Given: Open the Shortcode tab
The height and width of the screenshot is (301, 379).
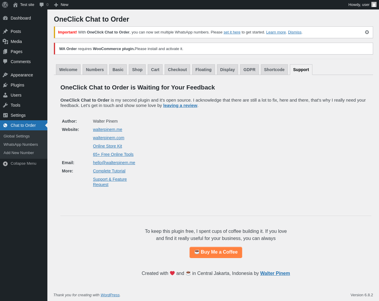Looking at the screenshot, I should (274, 70).
